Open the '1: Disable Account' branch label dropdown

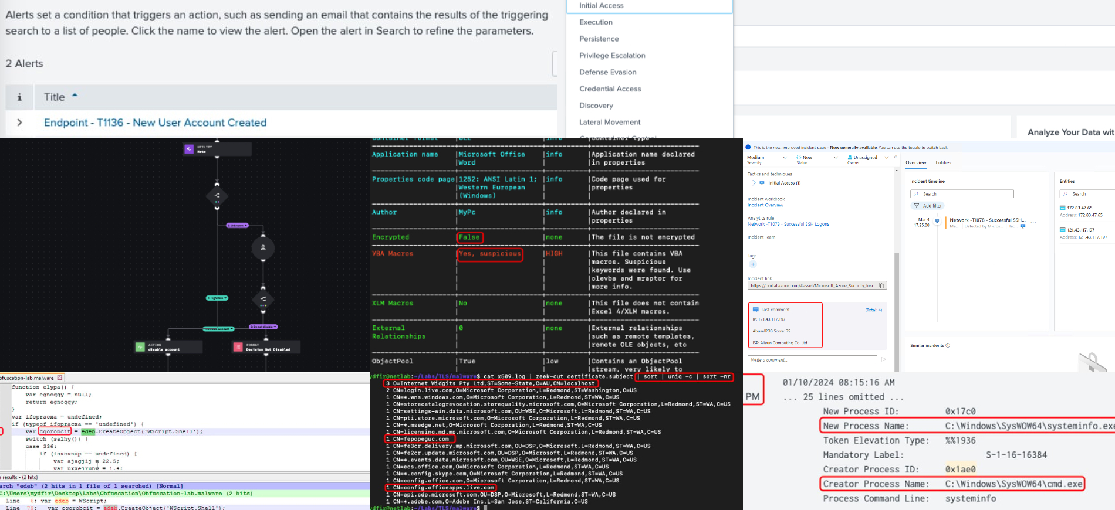(218, 329)
